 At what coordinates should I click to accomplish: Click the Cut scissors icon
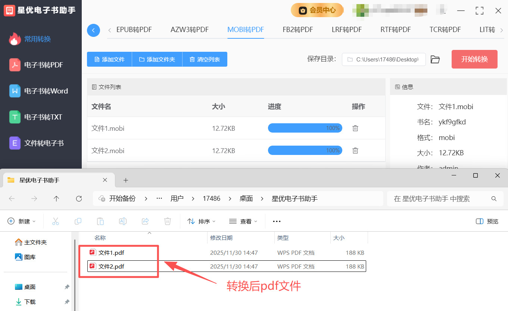(56, 221)
